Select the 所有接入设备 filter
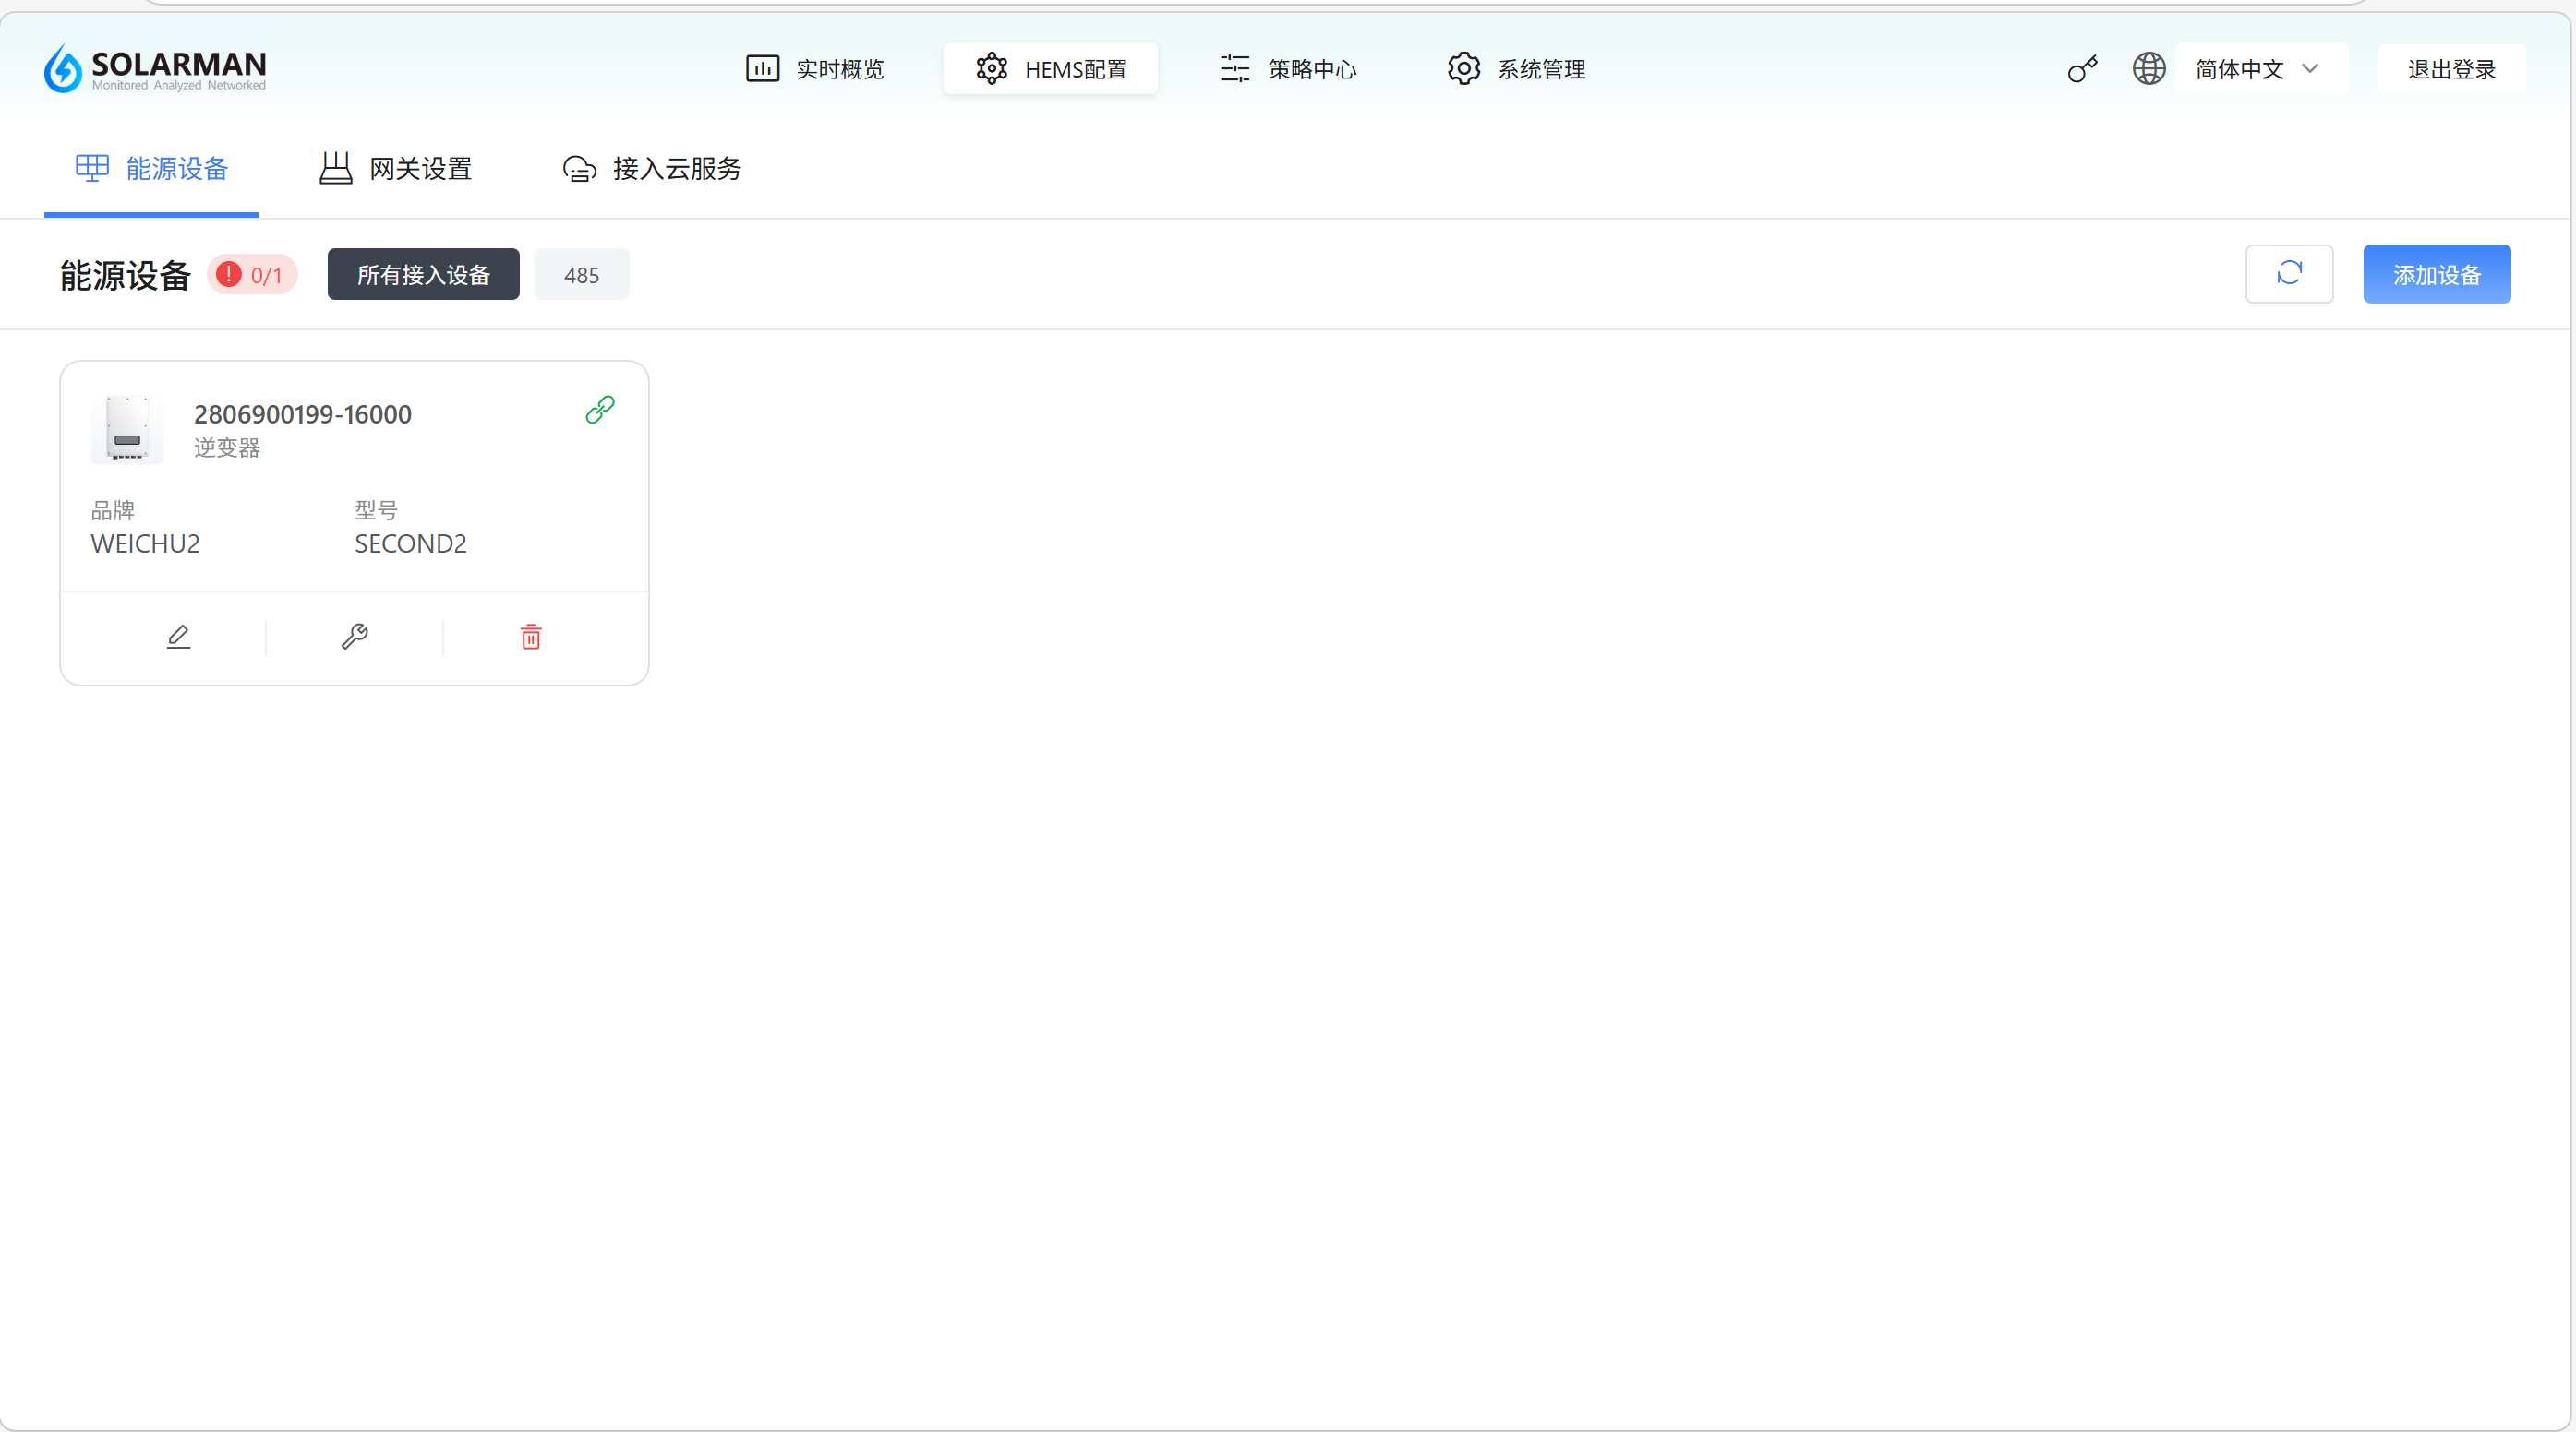2576x1432 pixels. 423,275
